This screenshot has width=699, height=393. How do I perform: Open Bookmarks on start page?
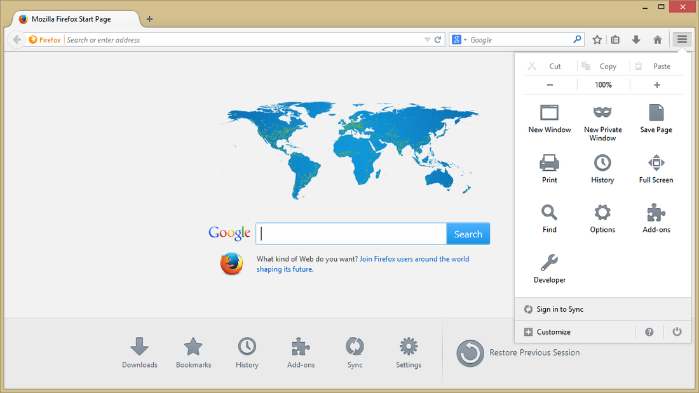click(x=193, y=353)
